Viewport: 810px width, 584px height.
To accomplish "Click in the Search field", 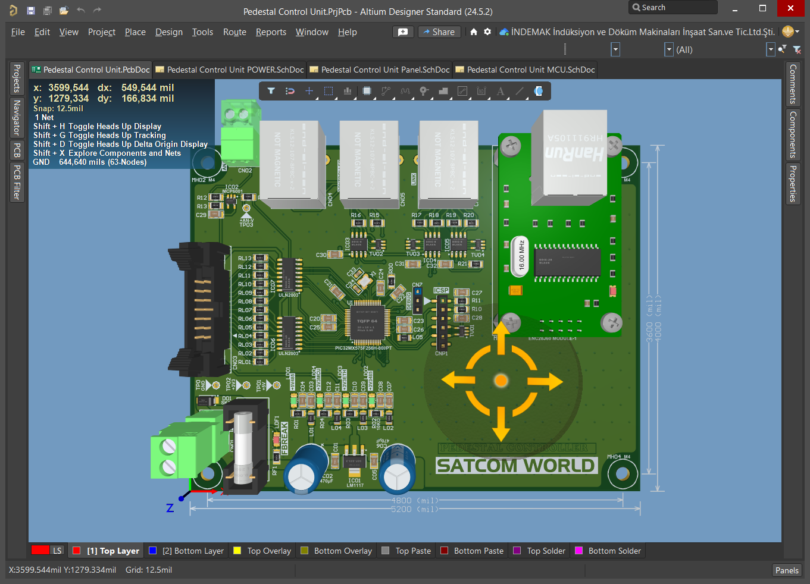I will tap(673, 7).
